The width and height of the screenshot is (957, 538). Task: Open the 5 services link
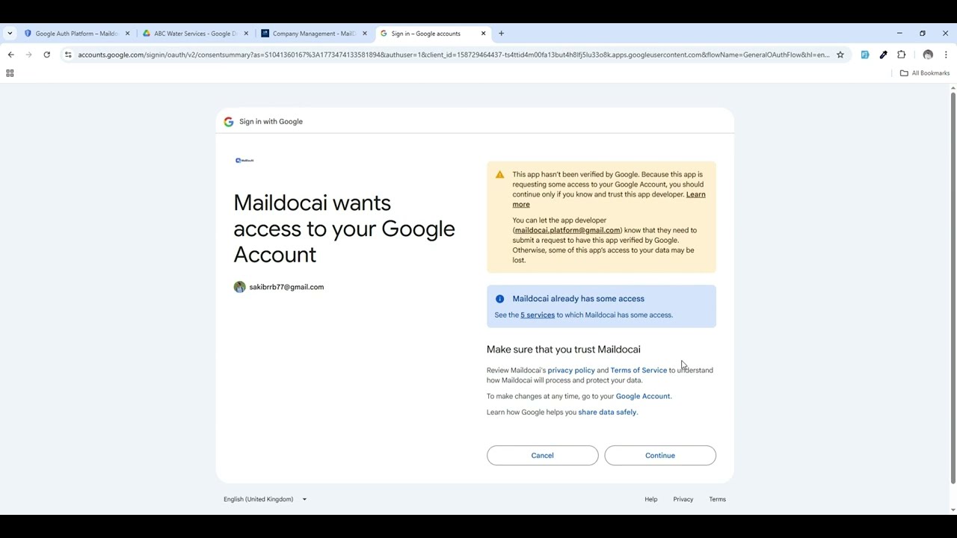538,315
